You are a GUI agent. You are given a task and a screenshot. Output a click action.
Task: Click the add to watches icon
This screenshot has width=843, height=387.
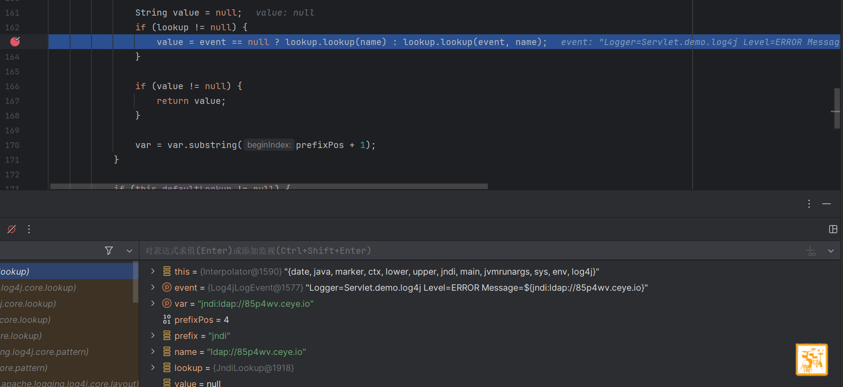(811, 251)
